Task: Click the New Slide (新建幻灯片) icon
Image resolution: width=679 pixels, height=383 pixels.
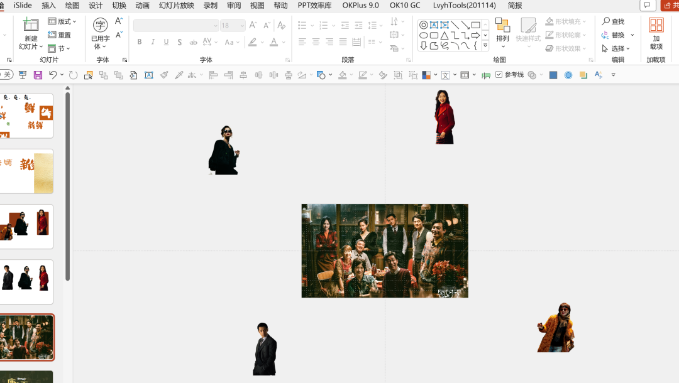Action: click(31, 25)
